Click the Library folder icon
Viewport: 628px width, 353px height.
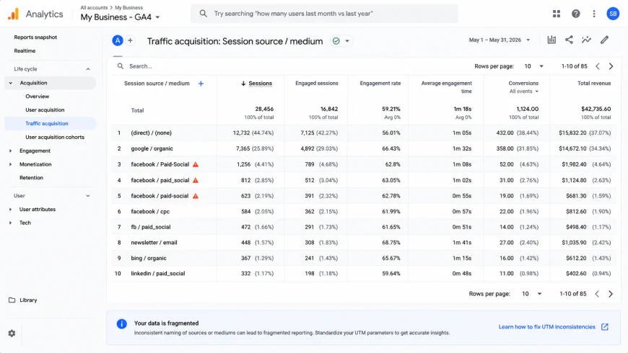tap(12, 300)
